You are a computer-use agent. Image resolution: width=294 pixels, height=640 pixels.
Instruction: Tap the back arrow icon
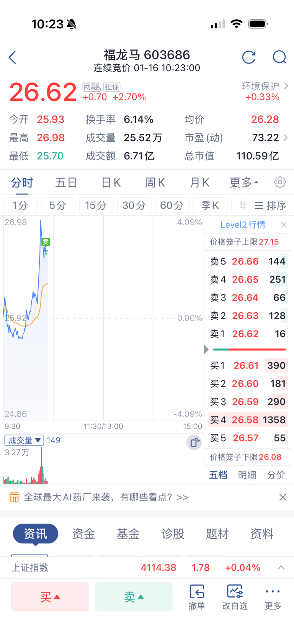(13, 57)
